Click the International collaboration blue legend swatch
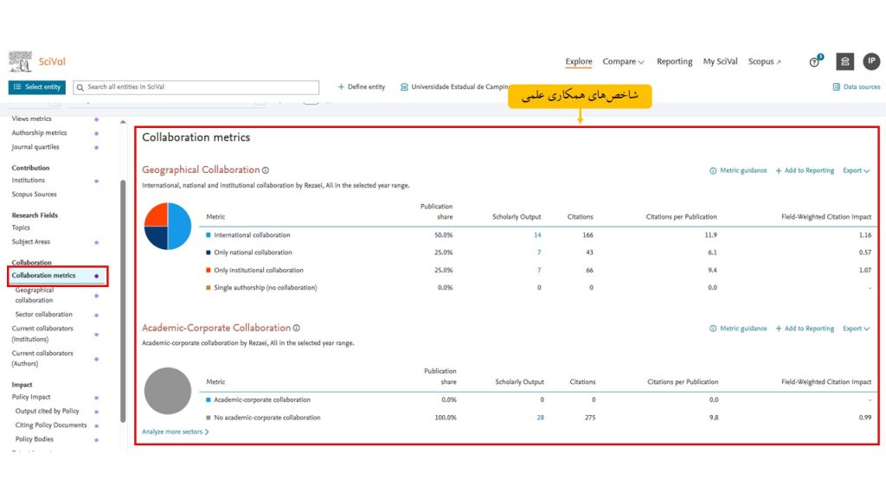886x498 pixels. (x=209, y=235)
